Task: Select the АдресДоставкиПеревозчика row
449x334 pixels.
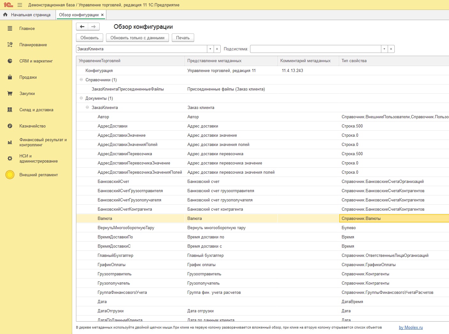Action: click(263, 154)
